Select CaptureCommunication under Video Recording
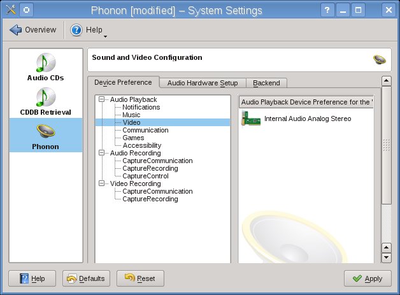Viewport: 400px width, 295px height. (157, 191)
